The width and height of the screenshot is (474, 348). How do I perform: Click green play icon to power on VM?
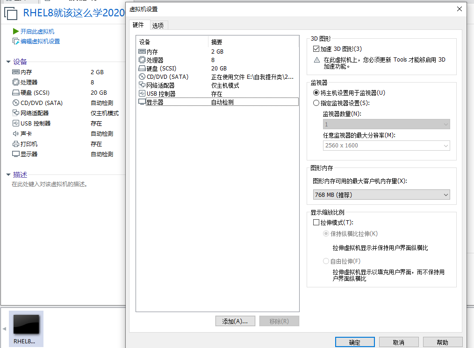(x=16, y=31)
